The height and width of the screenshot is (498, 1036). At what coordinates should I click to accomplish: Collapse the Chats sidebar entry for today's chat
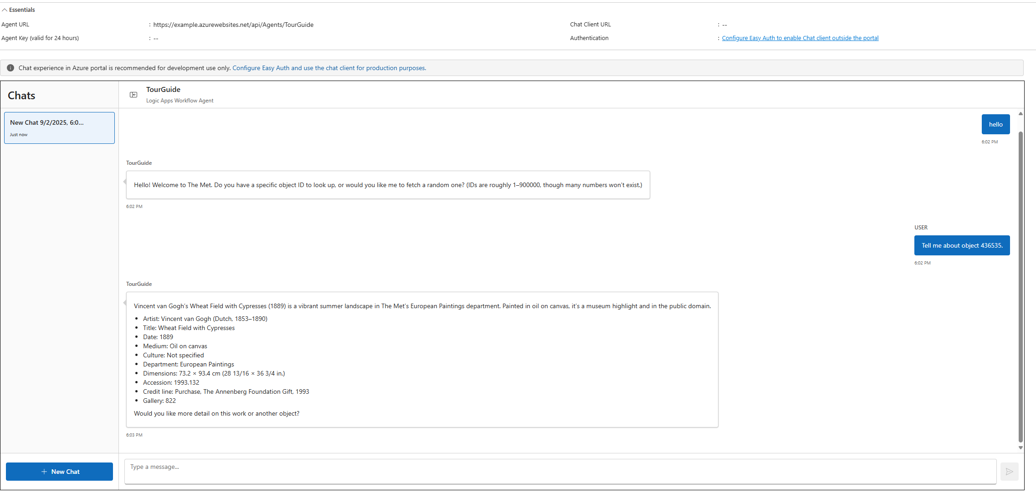click(59, 127)
